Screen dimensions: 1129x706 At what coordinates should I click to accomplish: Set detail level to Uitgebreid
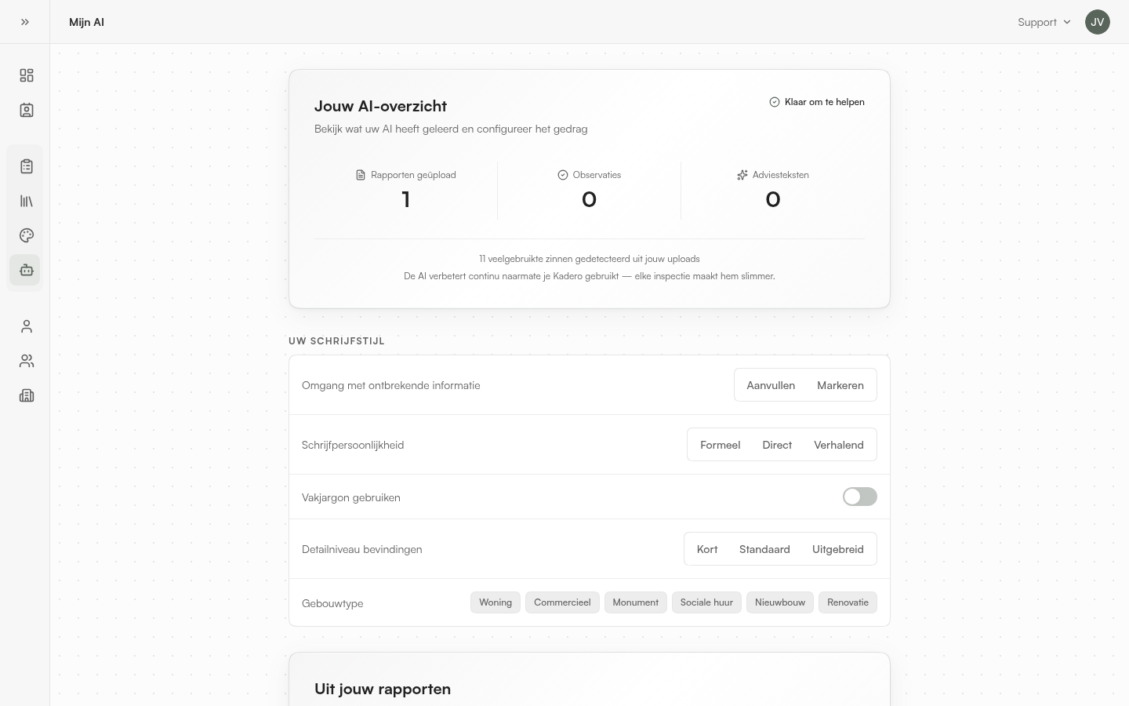coord(838,549)
